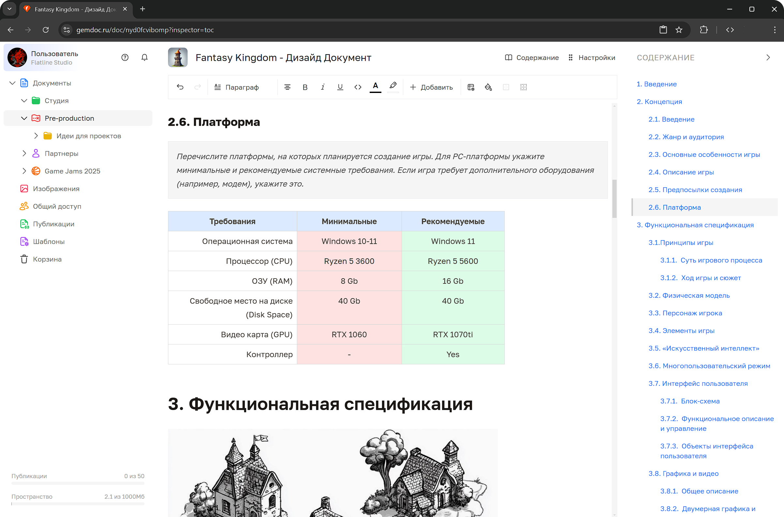Toggle inline code formatting
Viewport: 784px width, 517px height.
pos(358,87)
